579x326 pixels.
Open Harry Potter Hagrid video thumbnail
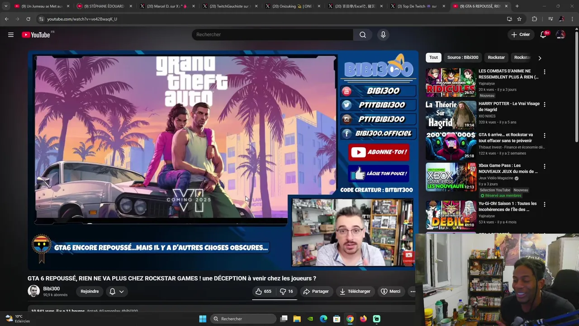(451, 115)
